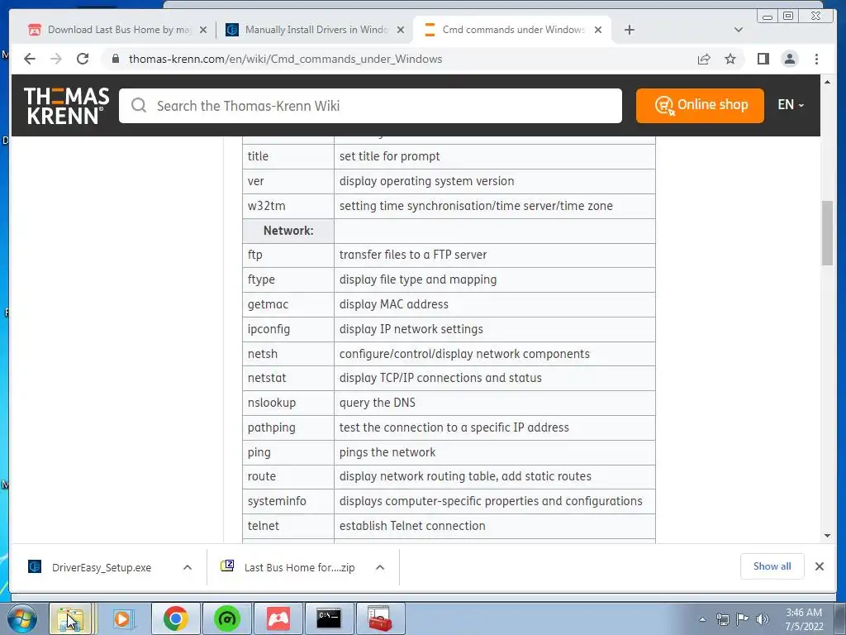
Task: Open the green circular app in taskbar
Action: coord(227,618)
